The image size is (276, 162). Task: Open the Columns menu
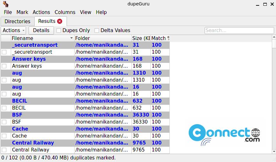[65, 12]
